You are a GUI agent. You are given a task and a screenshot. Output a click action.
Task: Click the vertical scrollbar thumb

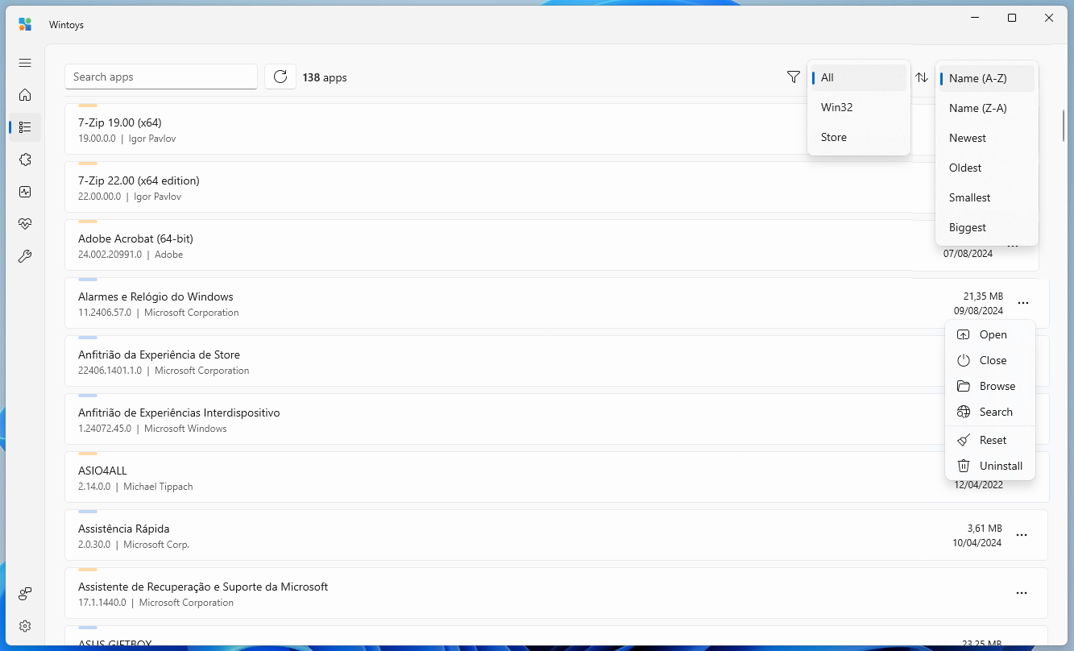1064,125
